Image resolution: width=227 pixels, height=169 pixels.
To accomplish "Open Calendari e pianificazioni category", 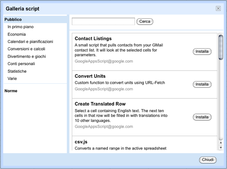I will tap(30, 41).
